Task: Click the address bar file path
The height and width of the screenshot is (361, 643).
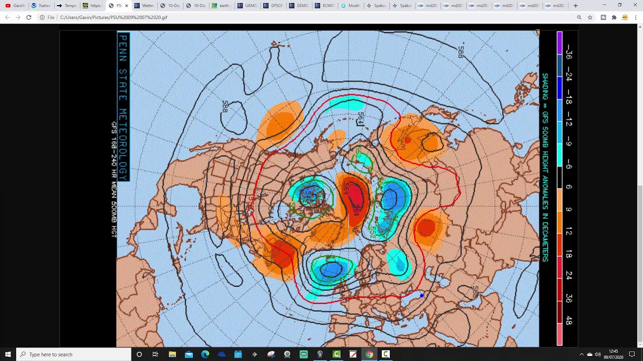Action: click(114, 18)
